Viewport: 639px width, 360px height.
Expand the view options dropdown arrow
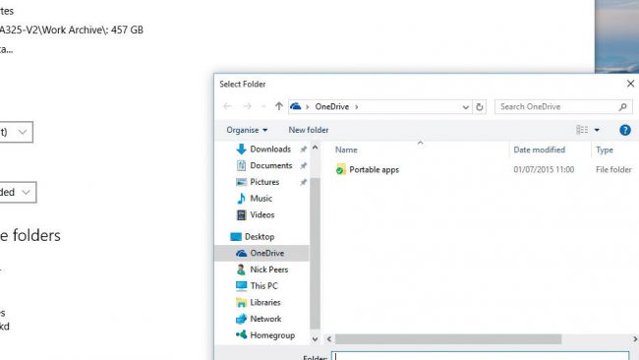coord(597,130)
